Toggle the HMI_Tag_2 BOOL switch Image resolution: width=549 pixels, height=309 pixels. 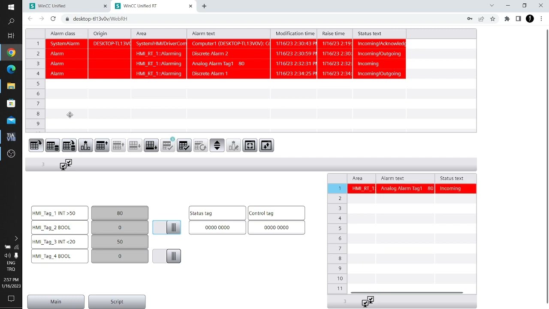click(167, 227)
